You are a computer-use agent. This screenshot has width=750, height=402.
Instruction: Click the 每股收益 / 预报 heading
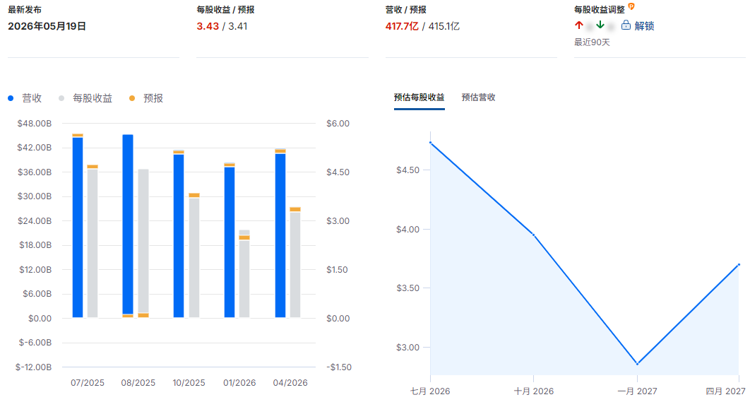point(225,9)
